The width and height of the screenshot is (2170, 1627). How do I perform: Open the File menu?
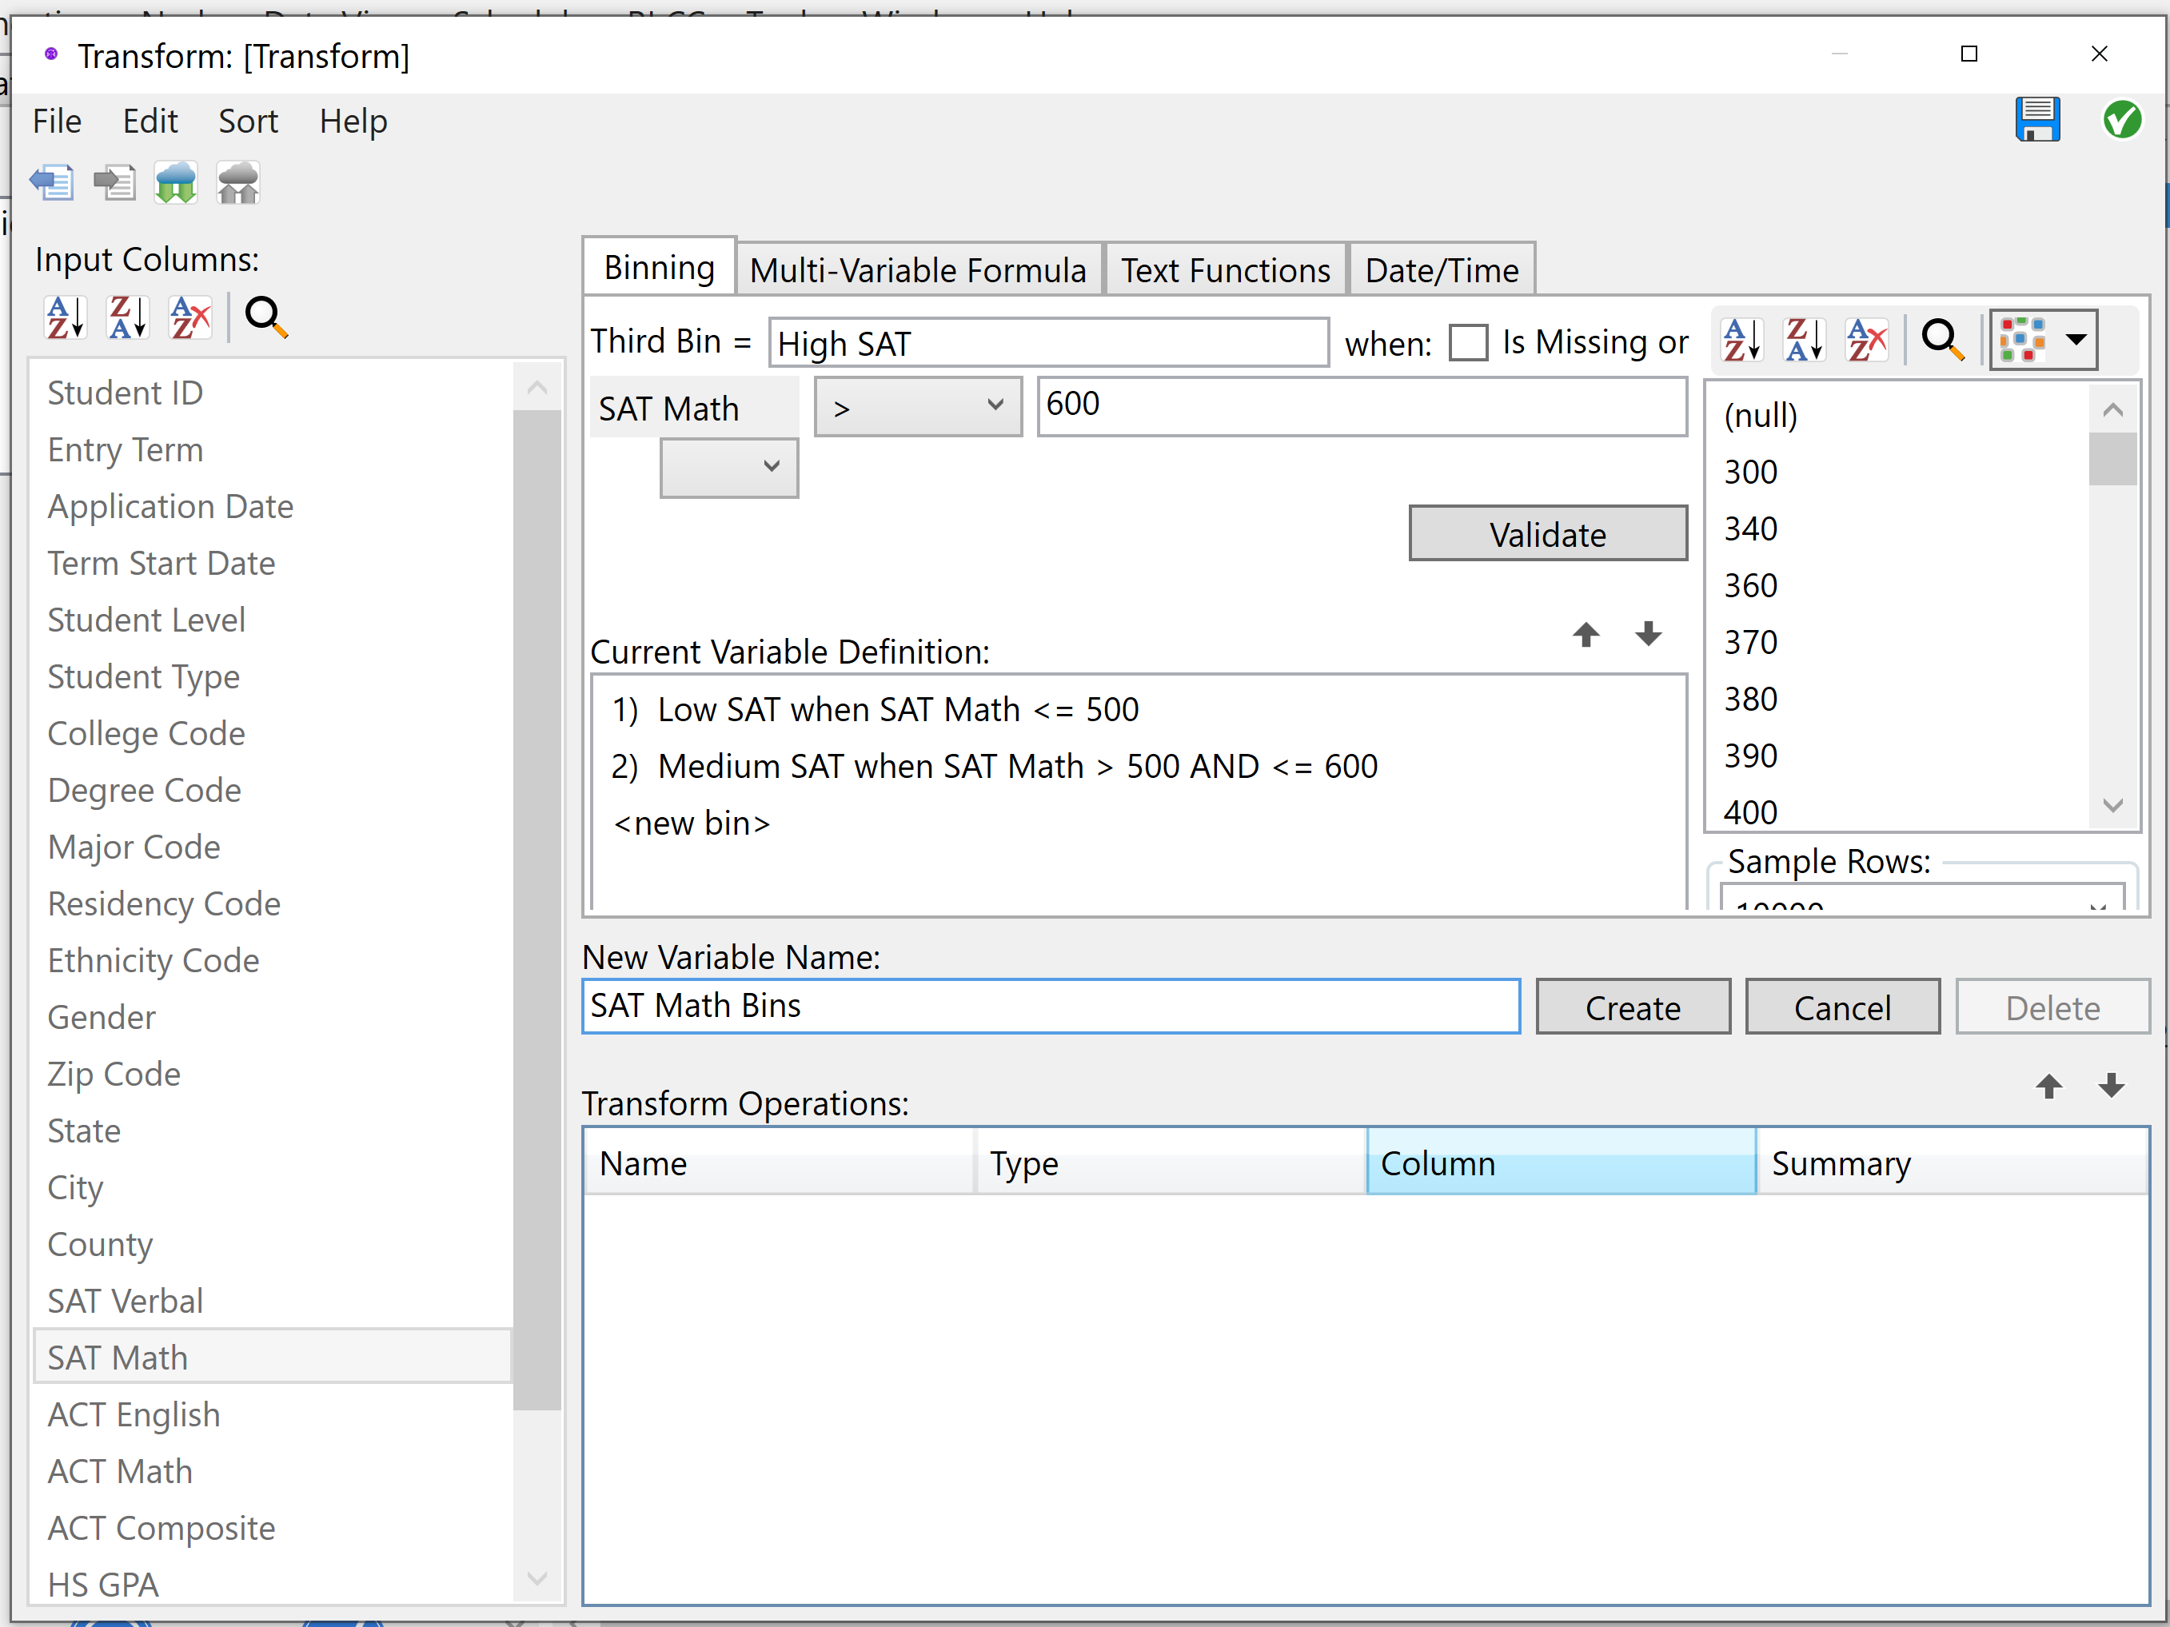[57, 122]
